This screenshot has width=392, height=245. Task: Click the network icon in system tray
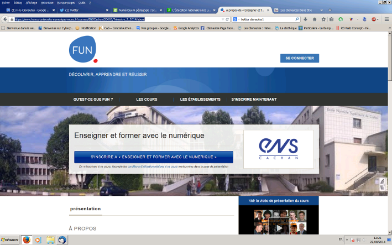(x=358, y=240)
